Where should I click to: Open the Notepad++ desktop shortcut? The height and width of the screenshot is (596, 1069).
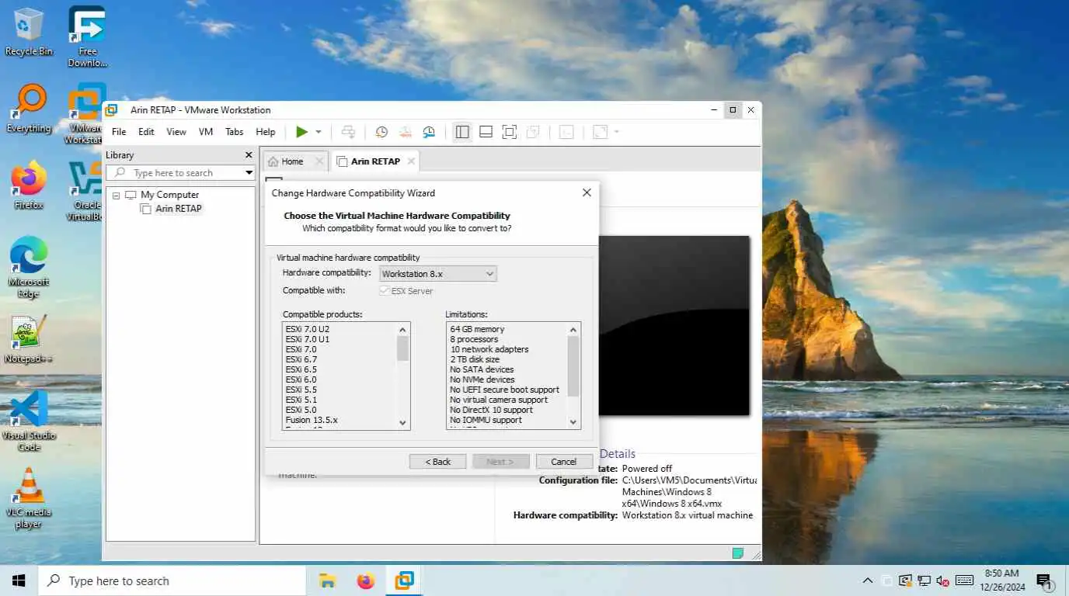tap(29, 340)
